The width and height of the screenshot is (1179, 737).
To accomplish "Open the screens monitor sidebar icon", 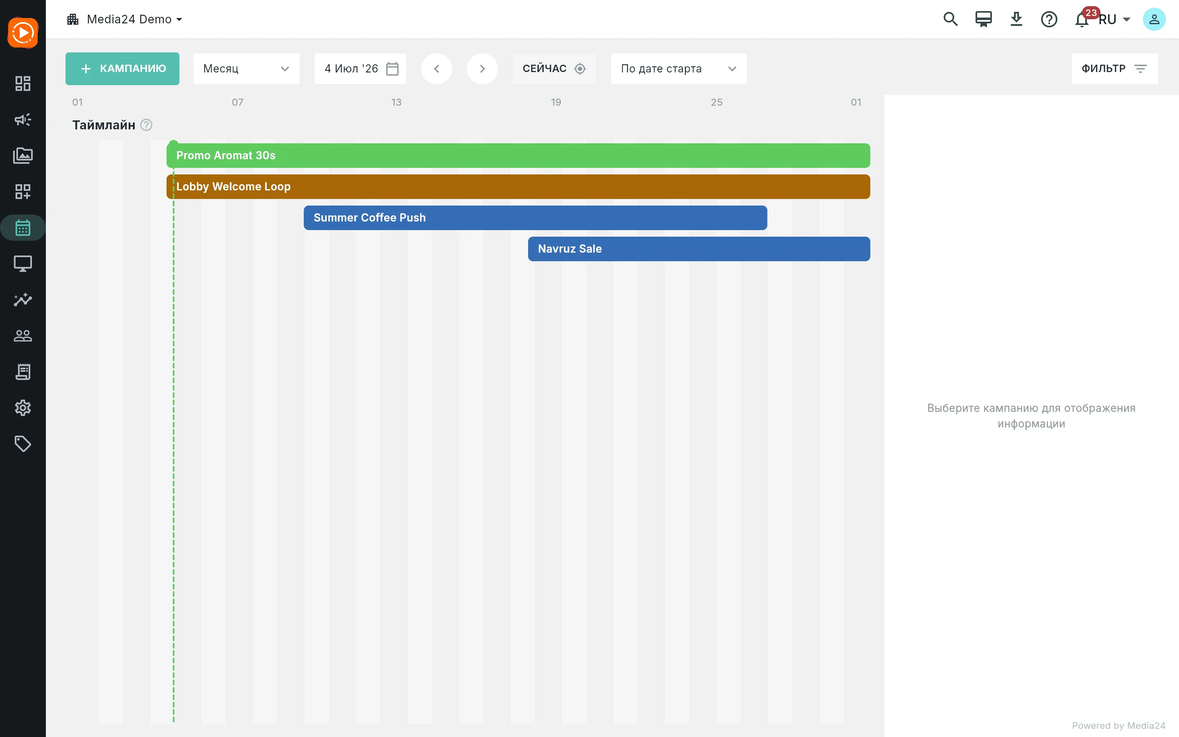I will click(23, 264).
